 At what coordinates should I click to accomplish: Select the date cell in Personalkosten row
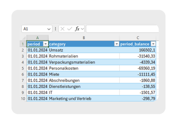(x=38, y=68)
